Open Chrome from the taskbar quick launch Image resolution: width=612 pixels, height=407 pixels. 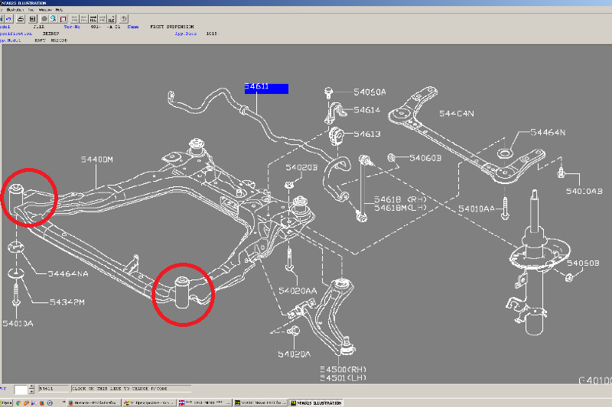18,402
